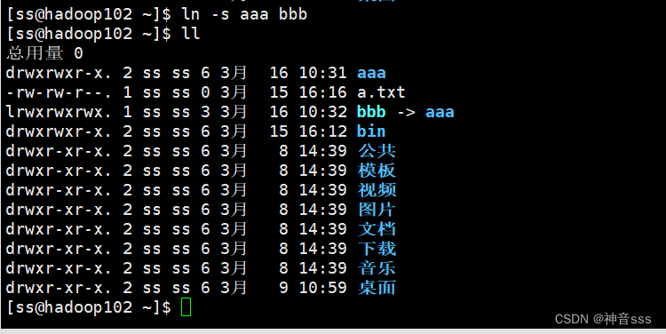
Task: Select the aaa directory name in listing
Action: [372, 73]
